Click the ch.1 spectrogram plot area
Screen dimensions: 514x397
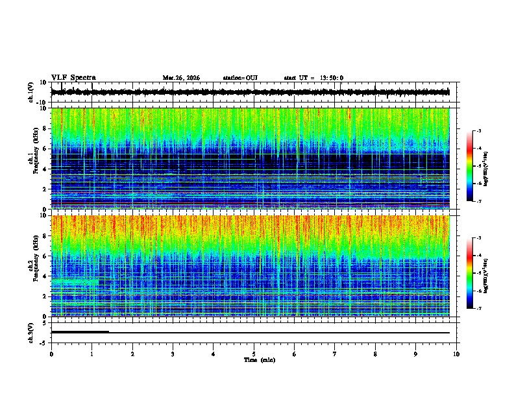tap(251, 158)
